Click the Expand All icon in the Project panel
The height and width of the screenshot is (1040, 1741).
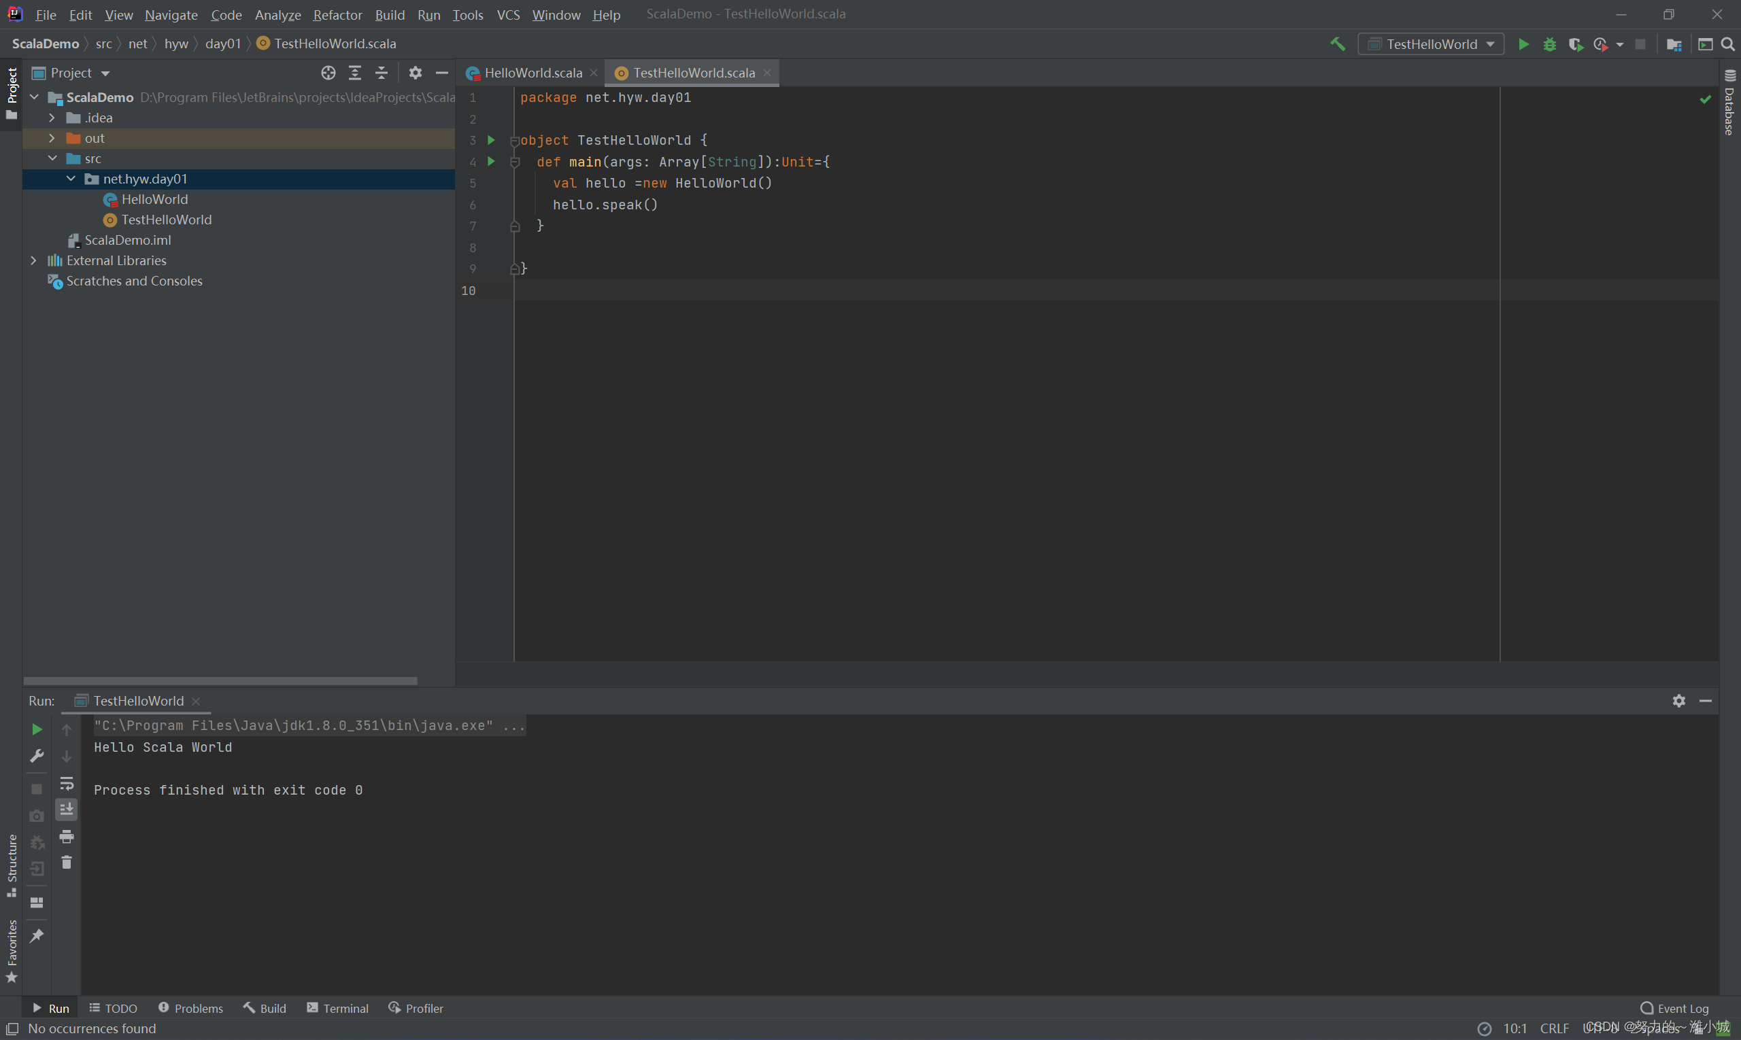pos(355,73)
